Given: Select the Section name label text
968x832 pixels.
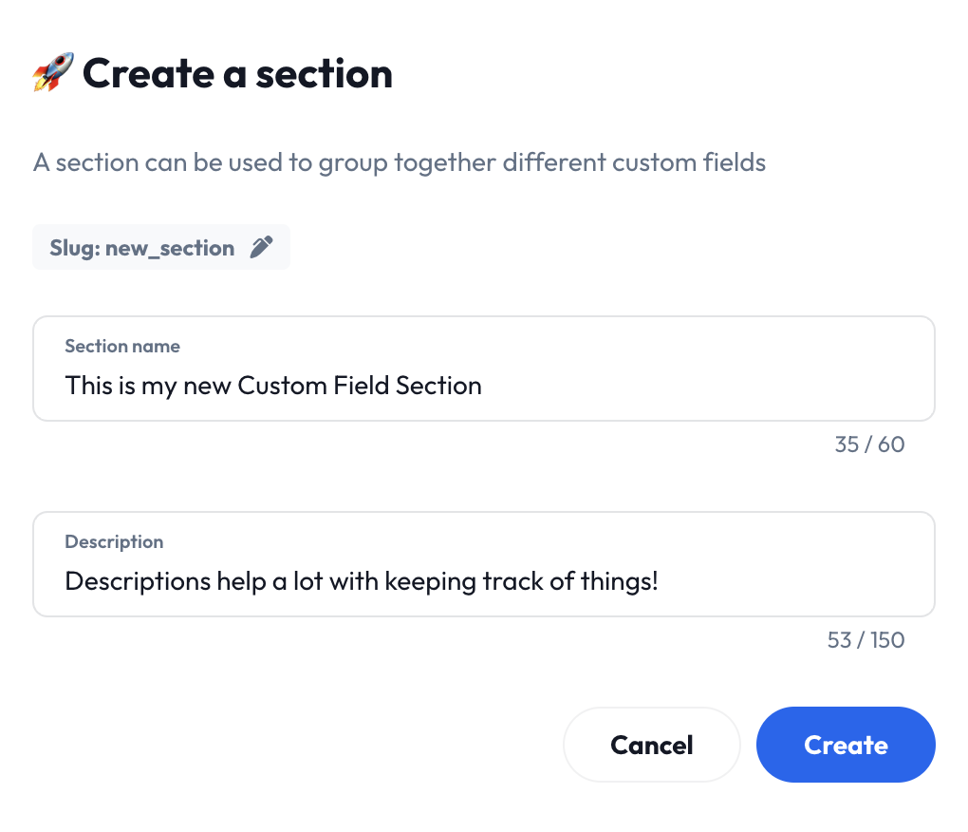Looking at the screenshot, I should [121, 346].
